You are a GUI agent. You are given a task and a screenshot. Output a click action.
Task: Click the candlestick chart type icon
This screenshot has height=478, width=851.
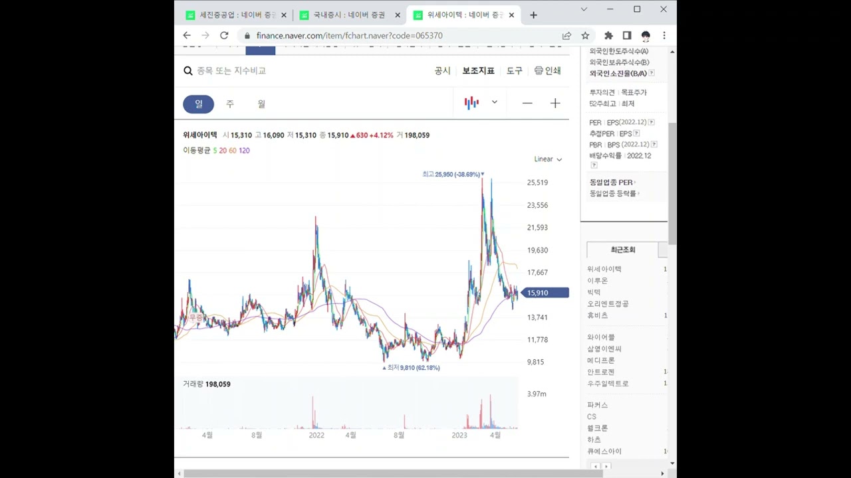[471, 103]
